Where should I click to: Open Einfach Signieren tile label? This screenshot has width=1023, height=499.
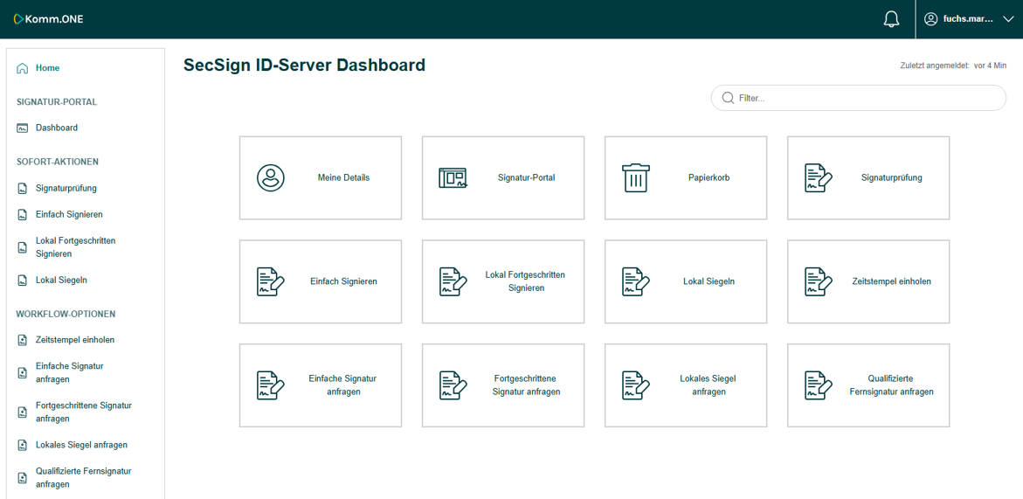tap(344, 281)
